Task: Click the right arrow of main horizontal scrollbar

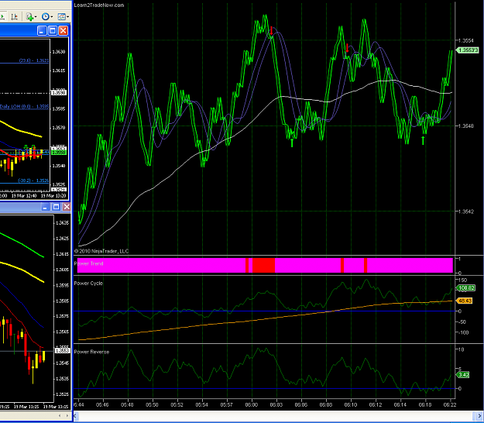Action: (x=479, y=416)
